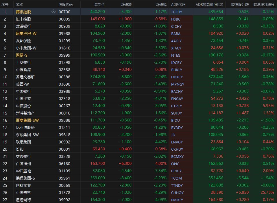The image size is (277, 203).
Task: Click the 中国宏桥 stock name
Action: [x=23, y=193]
